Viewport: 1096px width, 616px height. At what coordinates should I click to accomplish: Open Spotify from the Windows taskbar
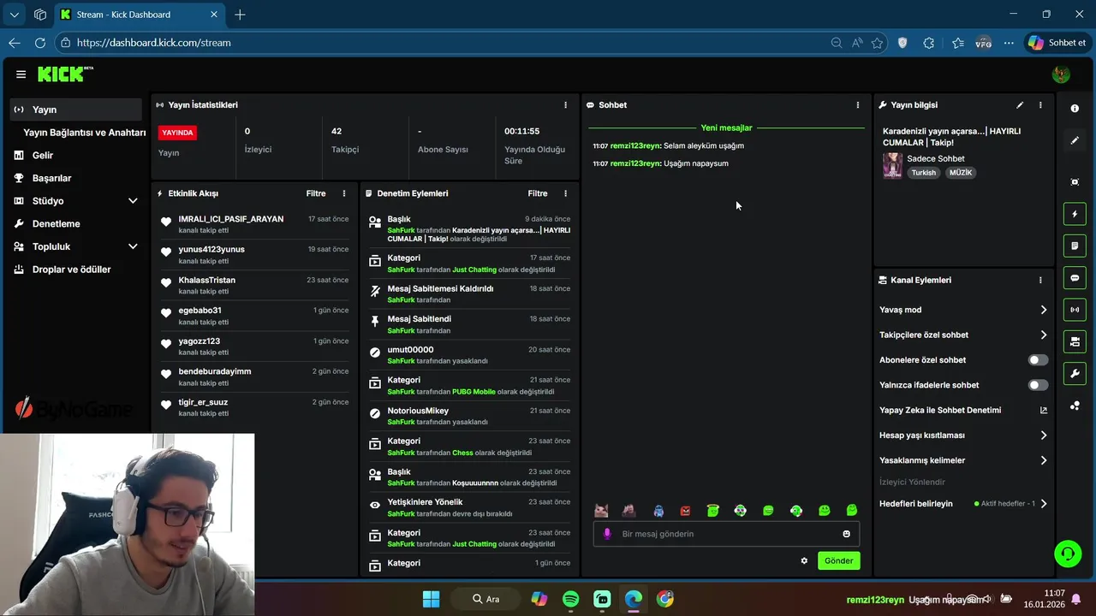point(570,599)
